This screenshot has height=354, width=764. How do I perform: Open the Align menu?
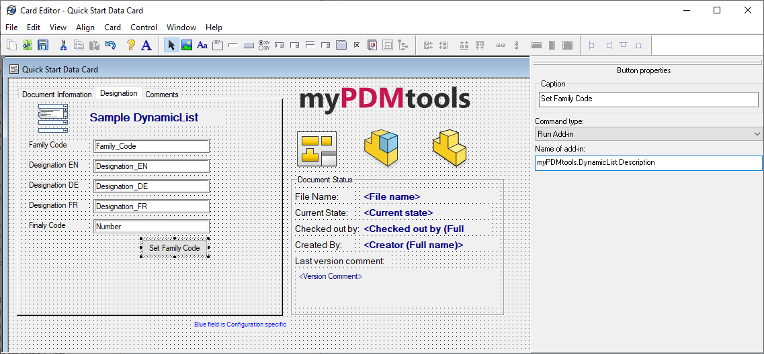85,27
